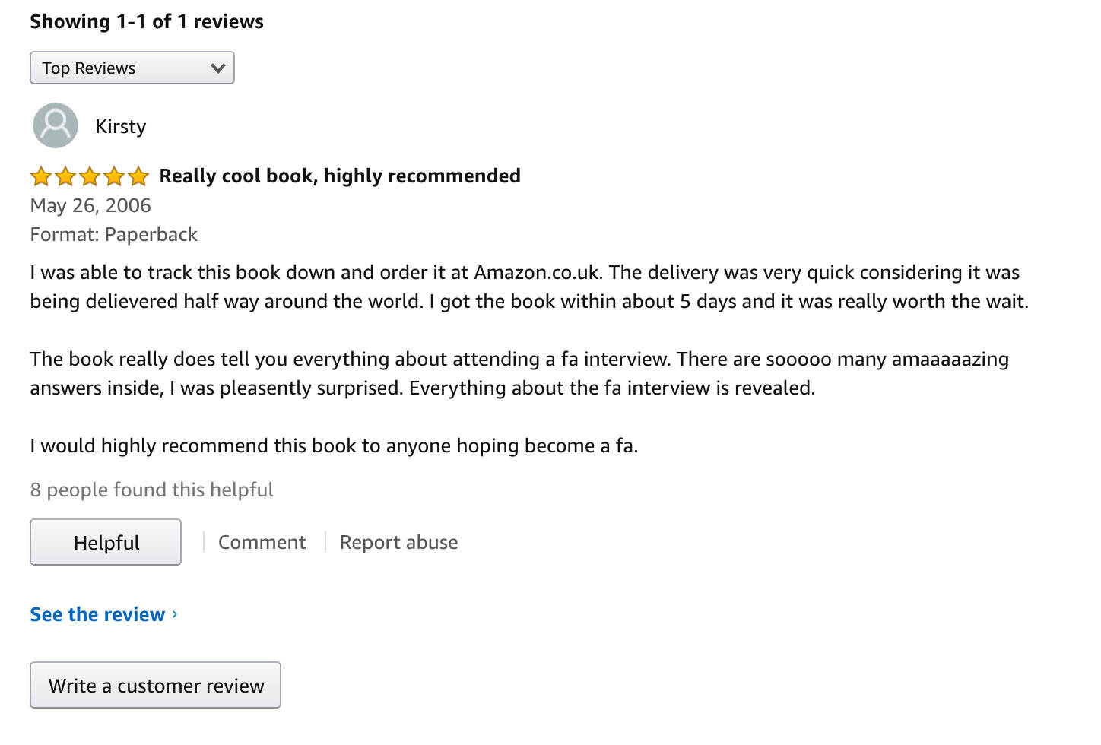Click the review date May 26, 2006
1101x745 pixels.
90,205
